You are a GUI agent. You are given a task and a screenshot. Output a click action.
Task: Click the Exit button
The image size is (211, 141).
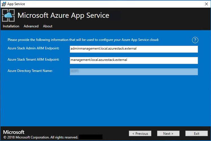(x=197, y=133)
